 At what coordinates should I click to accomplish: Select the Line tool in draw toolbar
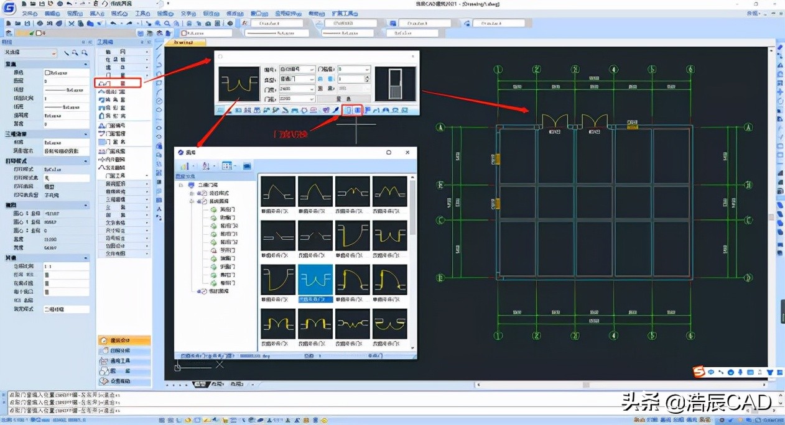(159, 47)
